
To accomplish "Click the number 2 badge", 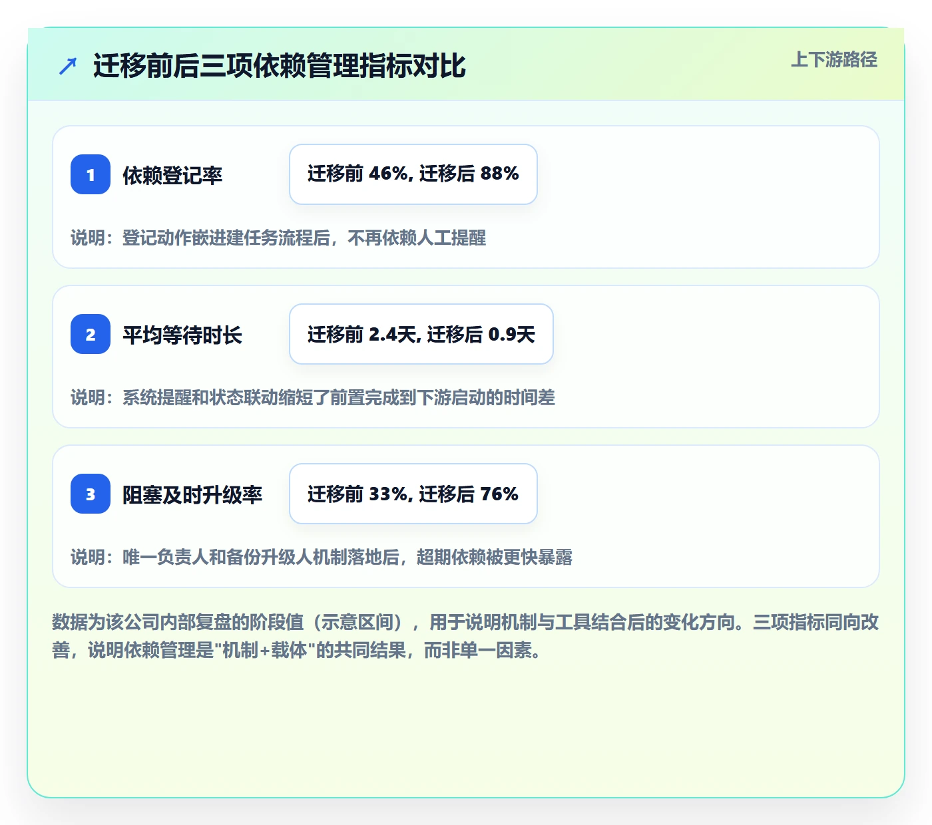I will tap(91, 334).
